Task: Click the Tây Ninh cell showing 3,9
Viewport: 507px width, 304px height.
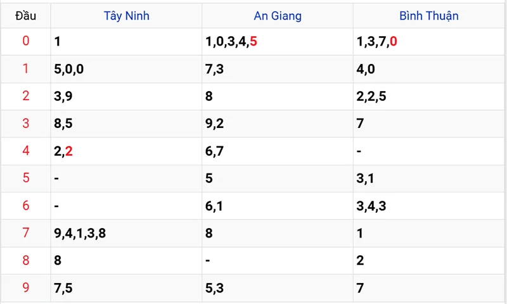Action: pyautogui.click(x=64, y=97)
